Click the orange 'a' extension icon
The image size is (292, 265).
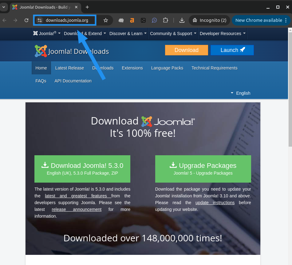pos(132,20)
